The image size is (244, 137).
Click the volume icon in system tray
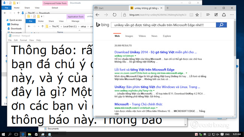tap(218, 134)
